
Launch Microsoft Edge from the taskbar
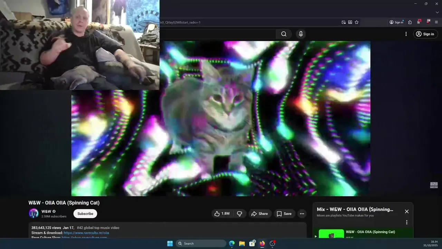click(232, 243)
